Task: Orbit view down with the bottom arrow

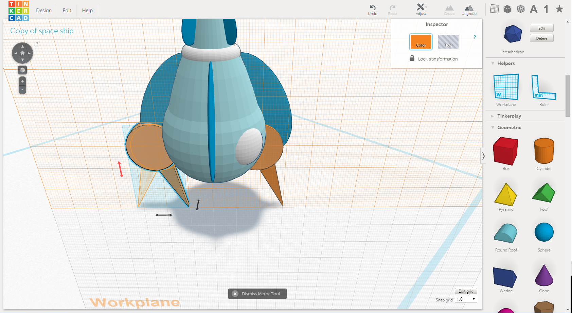Action: click(22, 60)
